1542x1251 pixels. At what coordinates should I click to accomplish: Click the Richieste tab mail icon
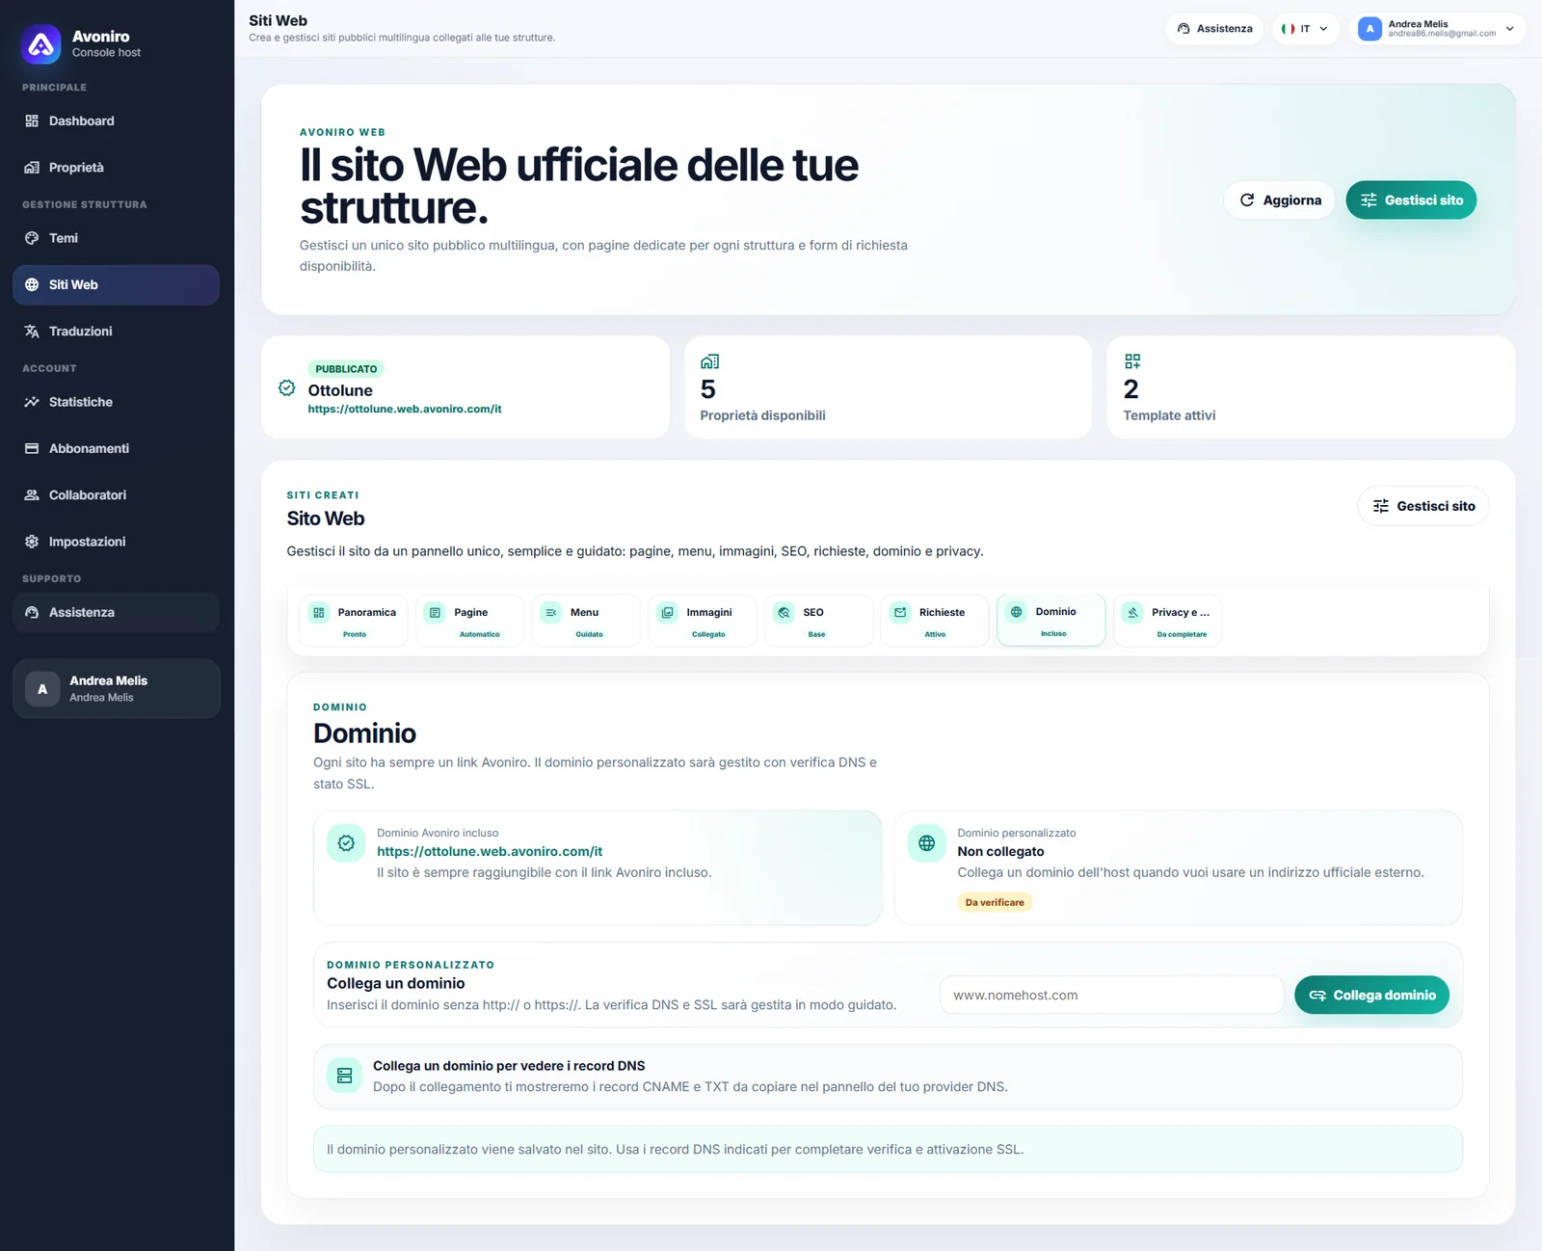click(900, 612)
